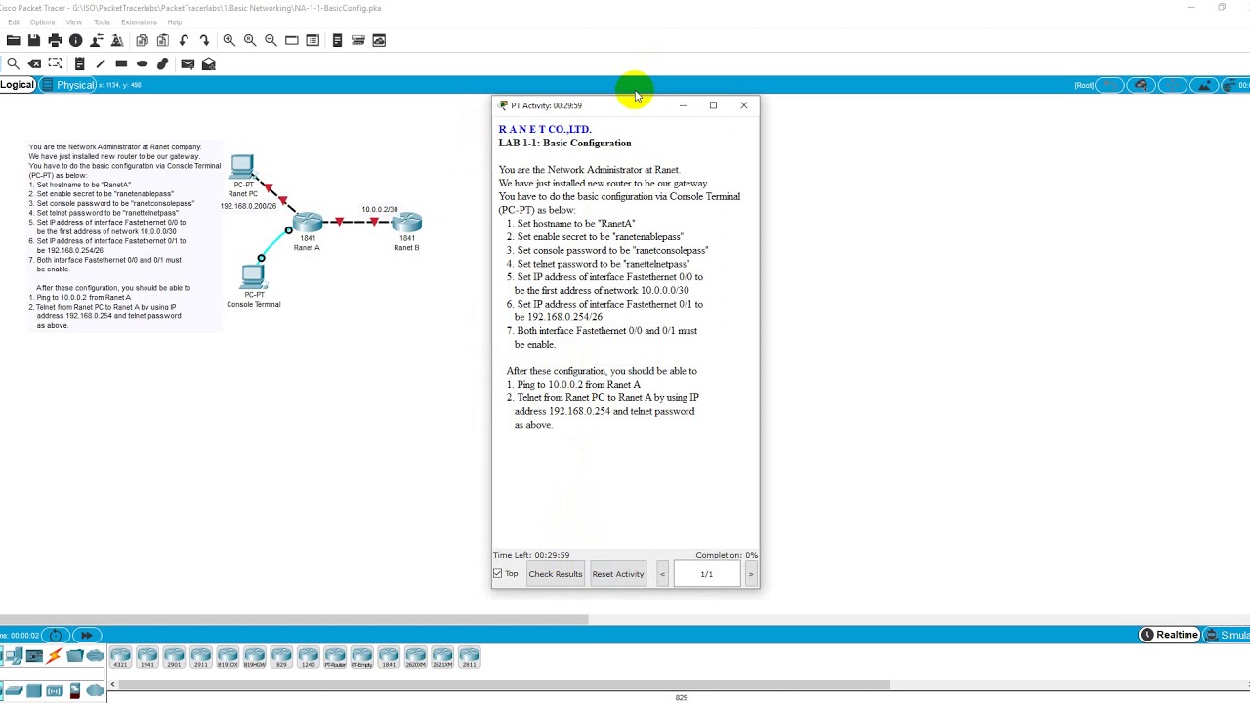
Task: Pick the 1941 router model
Action: 147,656
